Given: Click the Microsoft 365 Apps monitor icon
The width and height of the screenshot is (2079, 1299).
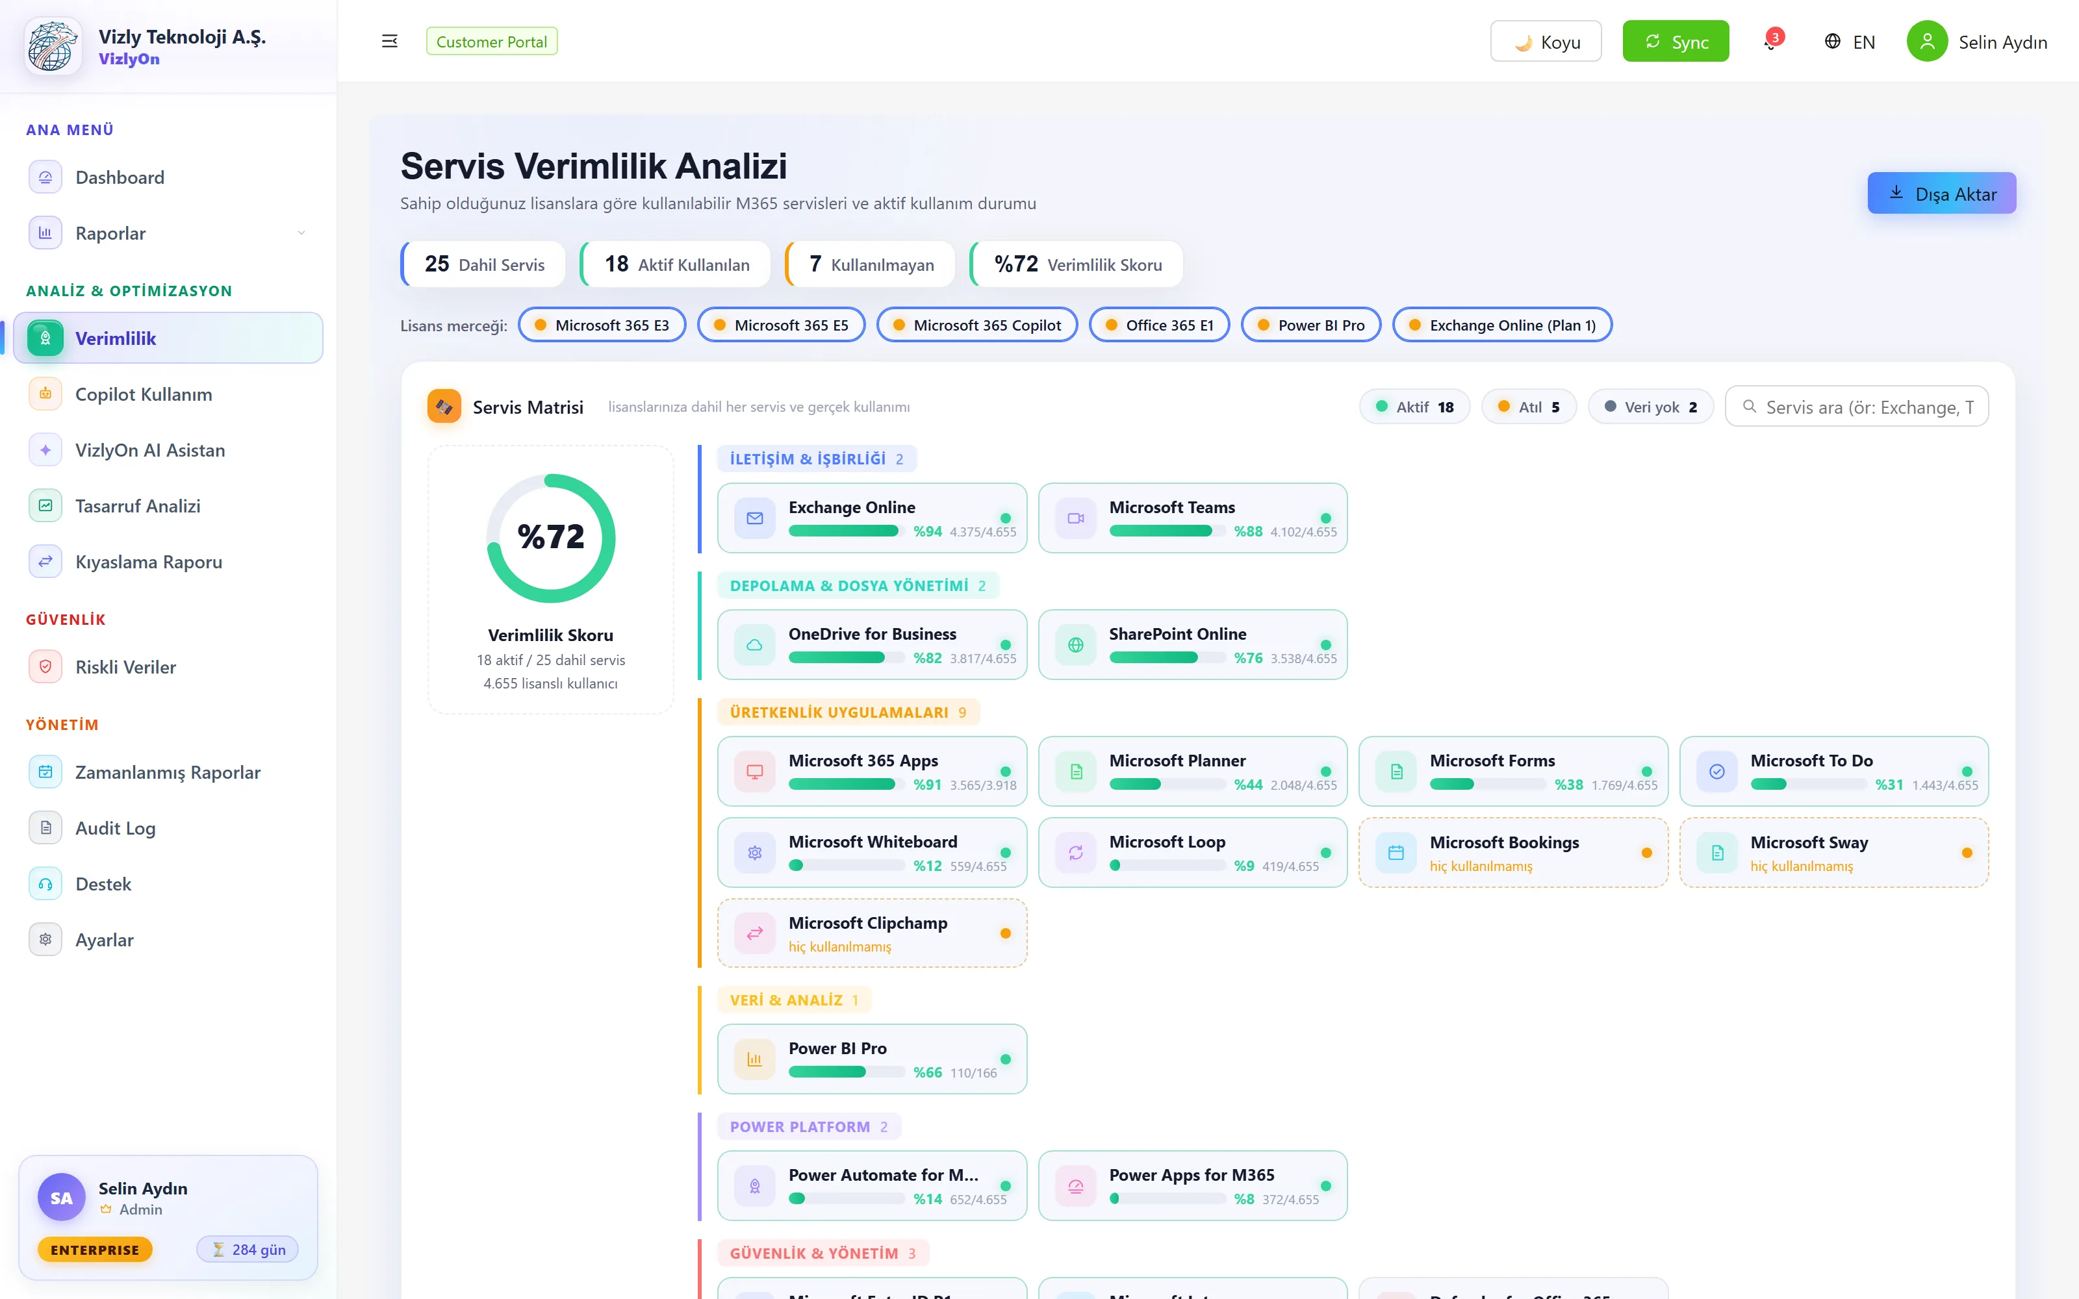Looking at the screenshot, I should [755, 772].
